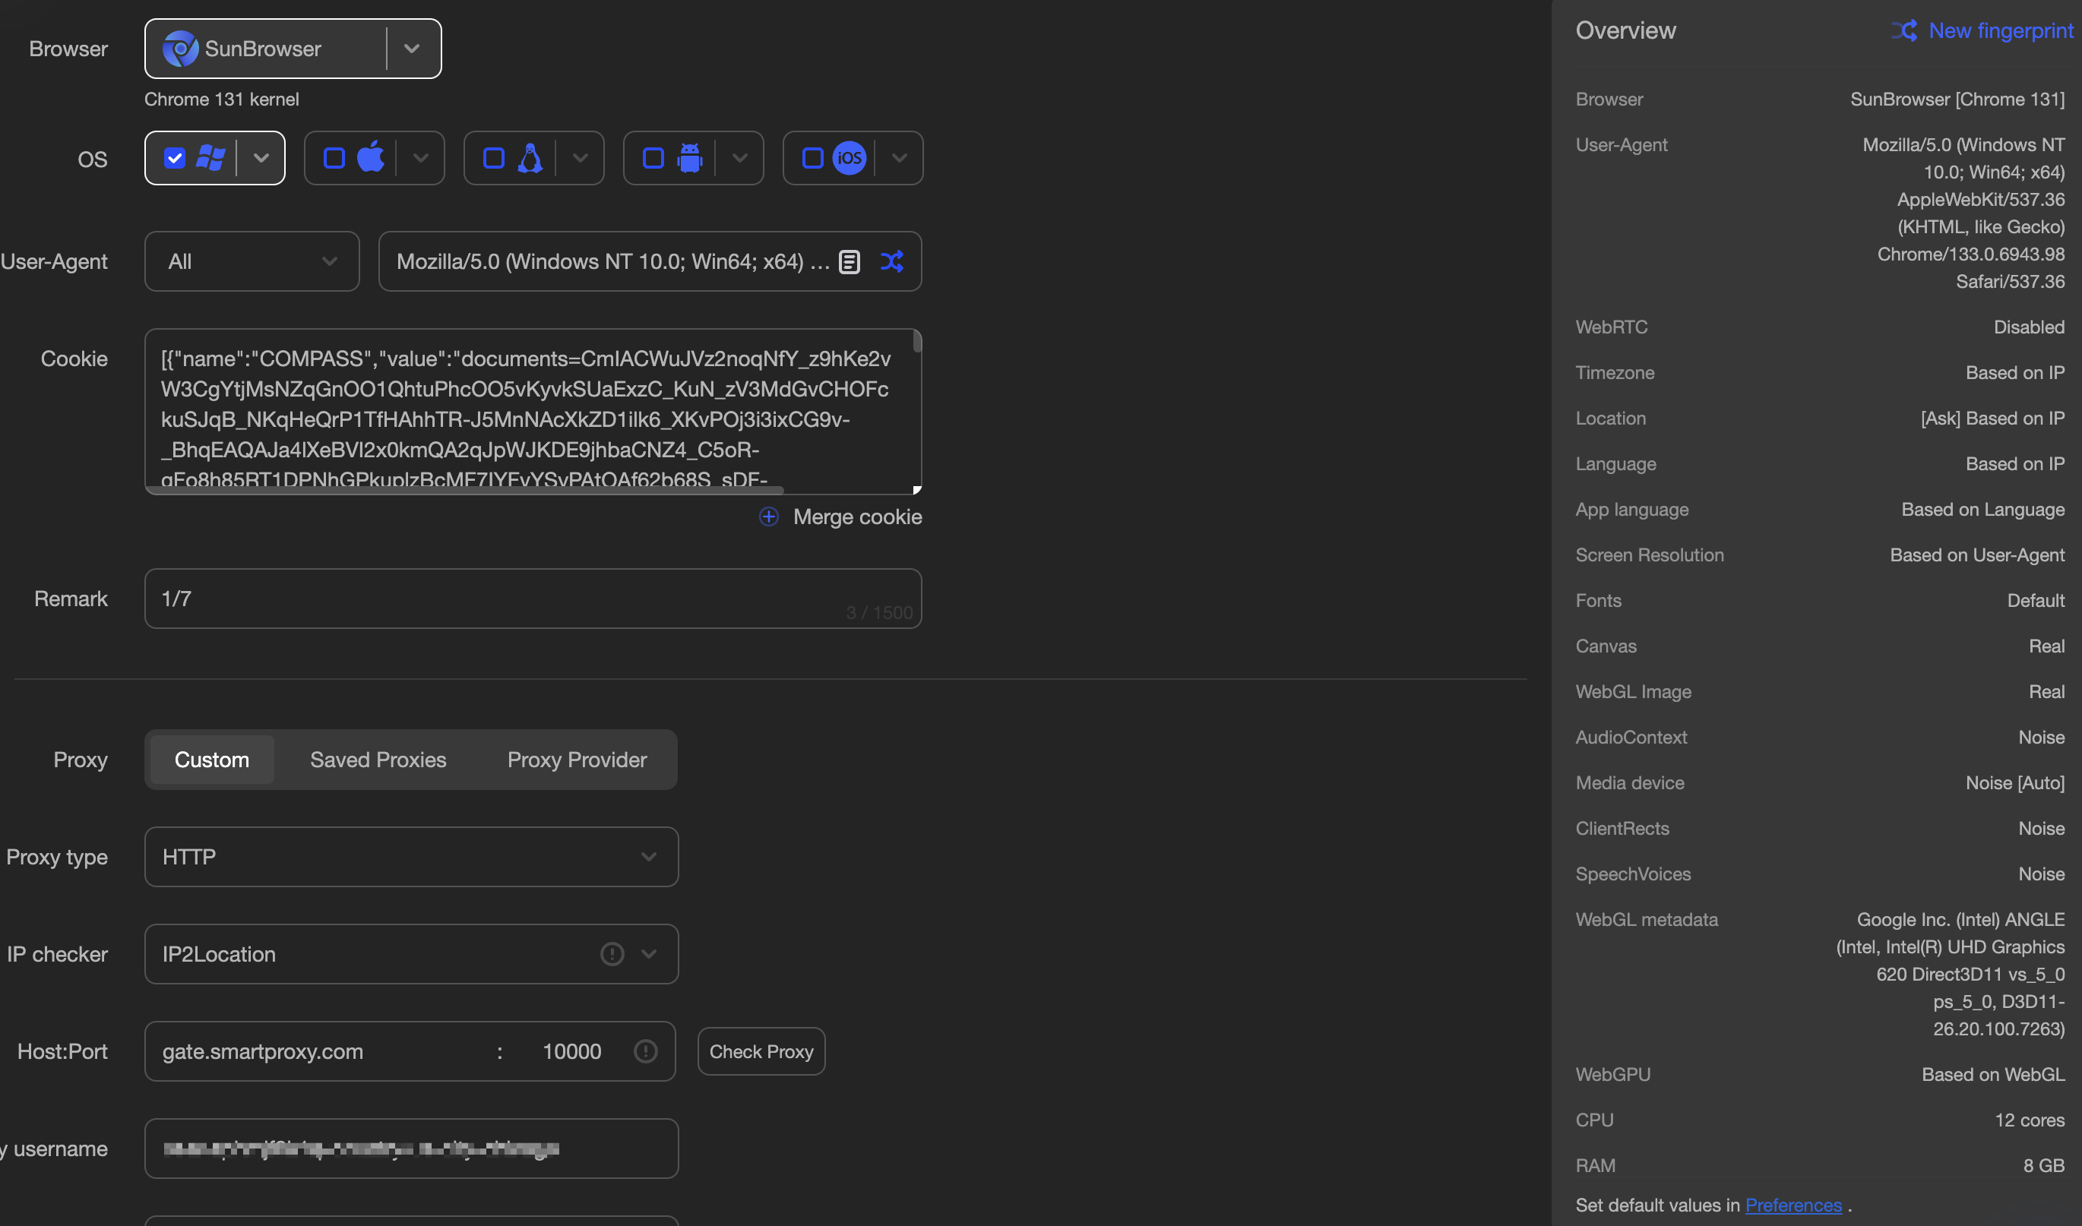
Task: Click the Remark input field
Action: point(533,598)
